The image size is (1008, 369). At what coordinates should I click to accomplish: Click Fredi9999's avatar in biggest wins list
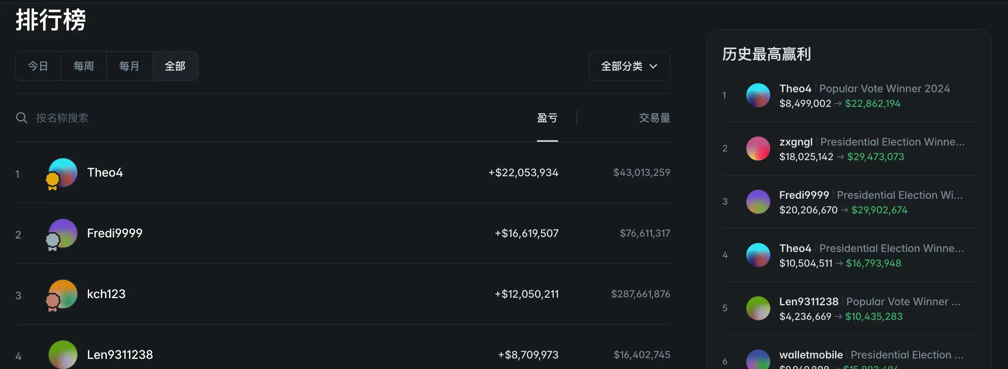[758, 201]
